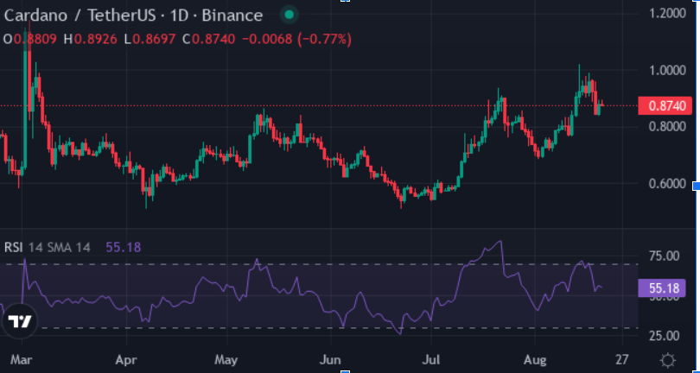700x373 pixels.
Task: Click the 1.2000 price axis label
Action: [667, 13]
